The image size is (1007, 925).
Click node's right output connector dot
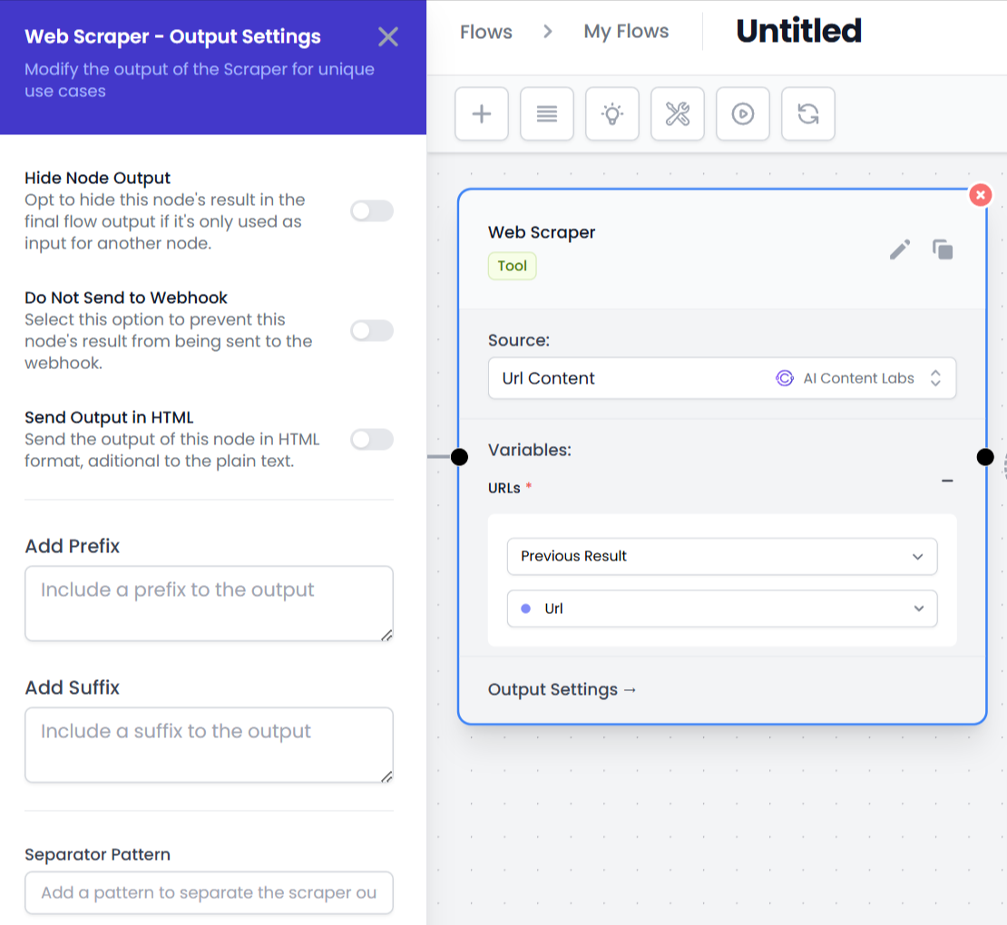click(985, 457)
